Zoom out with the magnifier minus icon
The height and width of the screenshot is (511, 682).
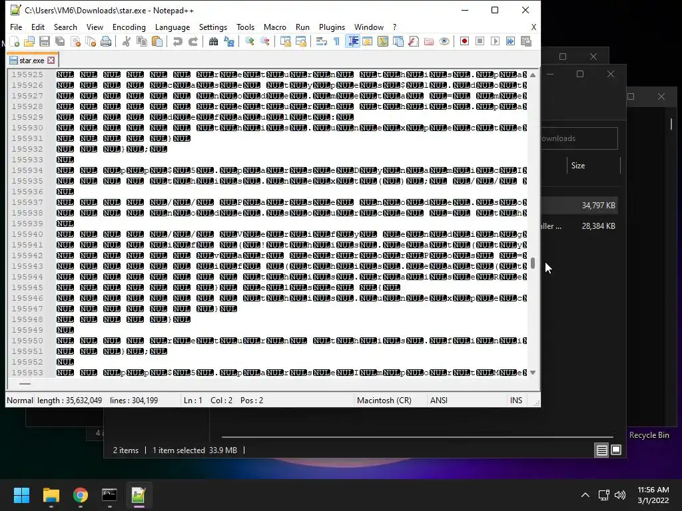click(x=265, y=41)
